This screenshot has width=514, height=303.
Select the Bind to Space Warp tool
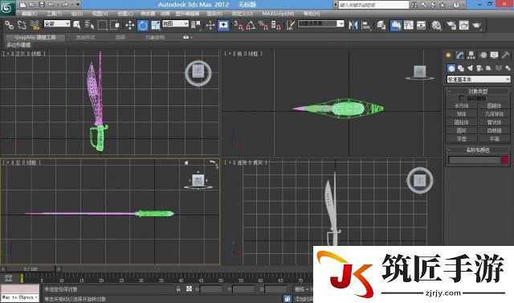click(x=34, y=25)
